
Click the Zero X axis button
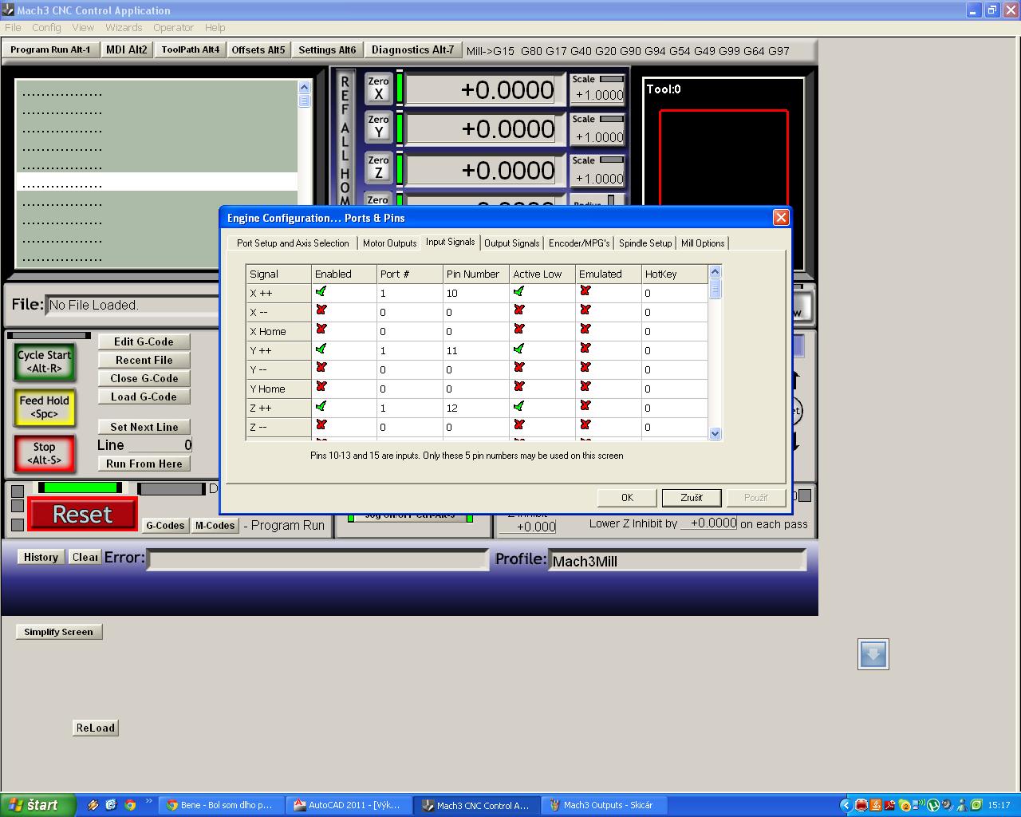[x=378, y=88]
